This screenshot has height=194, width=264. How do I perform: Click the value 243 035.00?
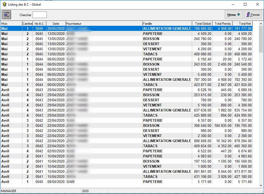click(203, 64)
